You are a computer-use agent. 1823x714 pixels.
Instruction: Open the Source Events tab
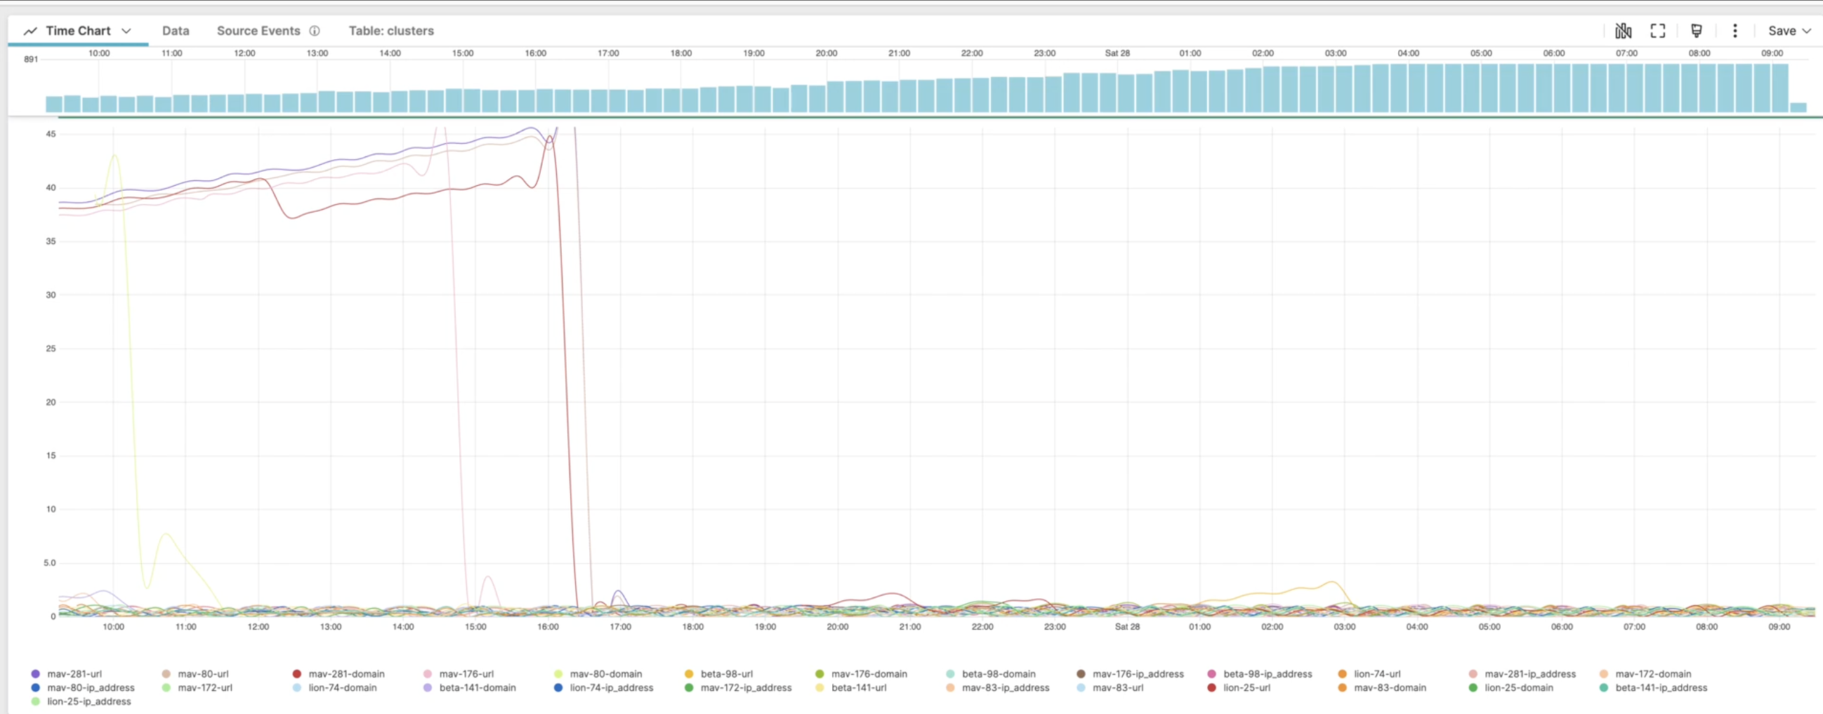click(258, 30)
